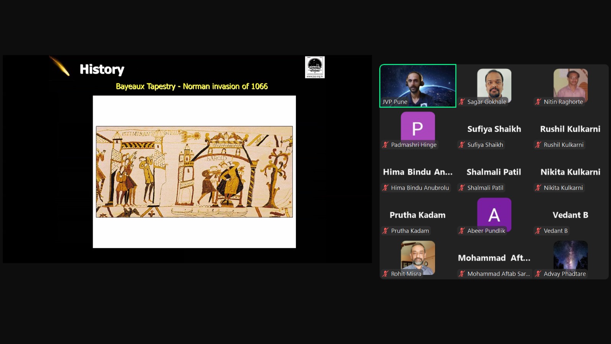Viewport: 611px width, 344px height.
Task: Click the History slide title
Action: (102, 69)
